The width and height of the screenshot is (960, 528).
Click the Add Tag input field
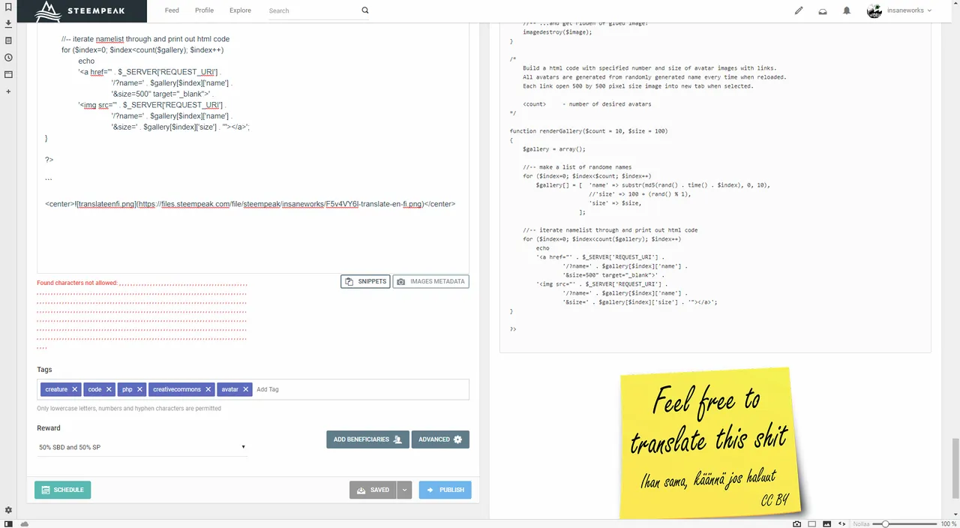click(360, 389)
